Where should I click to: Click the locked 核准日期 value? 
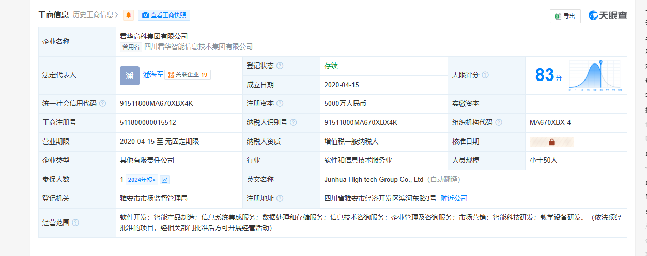point(551,141)
